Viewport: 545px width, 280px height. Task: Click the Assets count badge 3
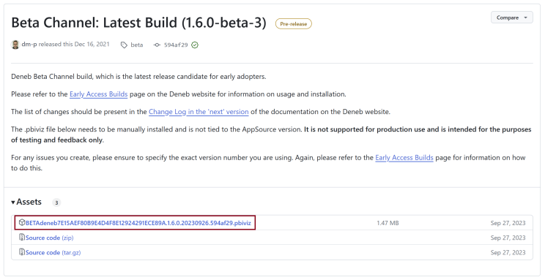pyautogui.click(x=56, y=203)
